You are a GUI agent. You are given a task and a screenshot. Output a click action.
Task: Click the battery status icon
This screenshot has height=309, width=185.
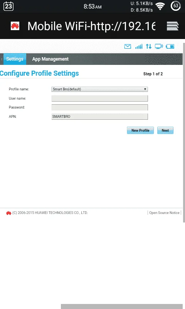(170, 46)
